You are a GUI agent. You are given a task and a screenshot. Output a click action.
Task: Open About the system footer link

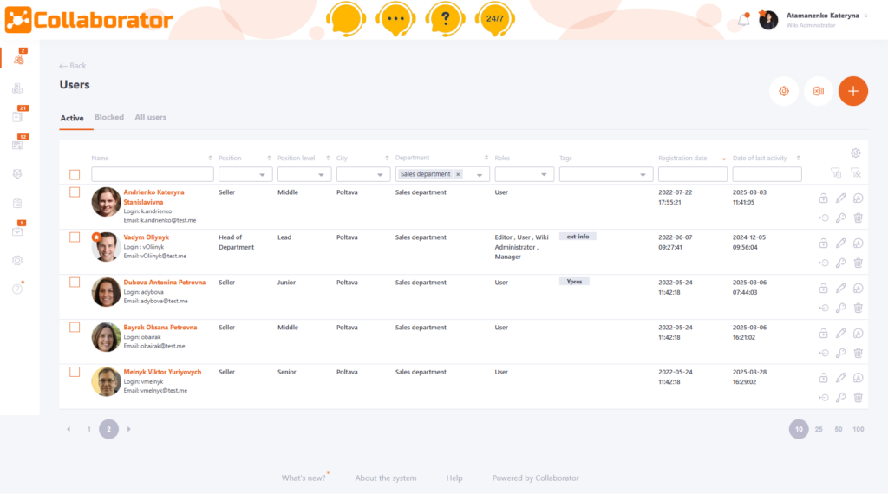click(386, 478)
